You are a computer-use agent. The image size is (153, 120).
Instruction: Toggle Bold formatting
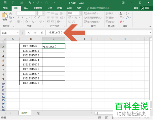pos(18,17)
